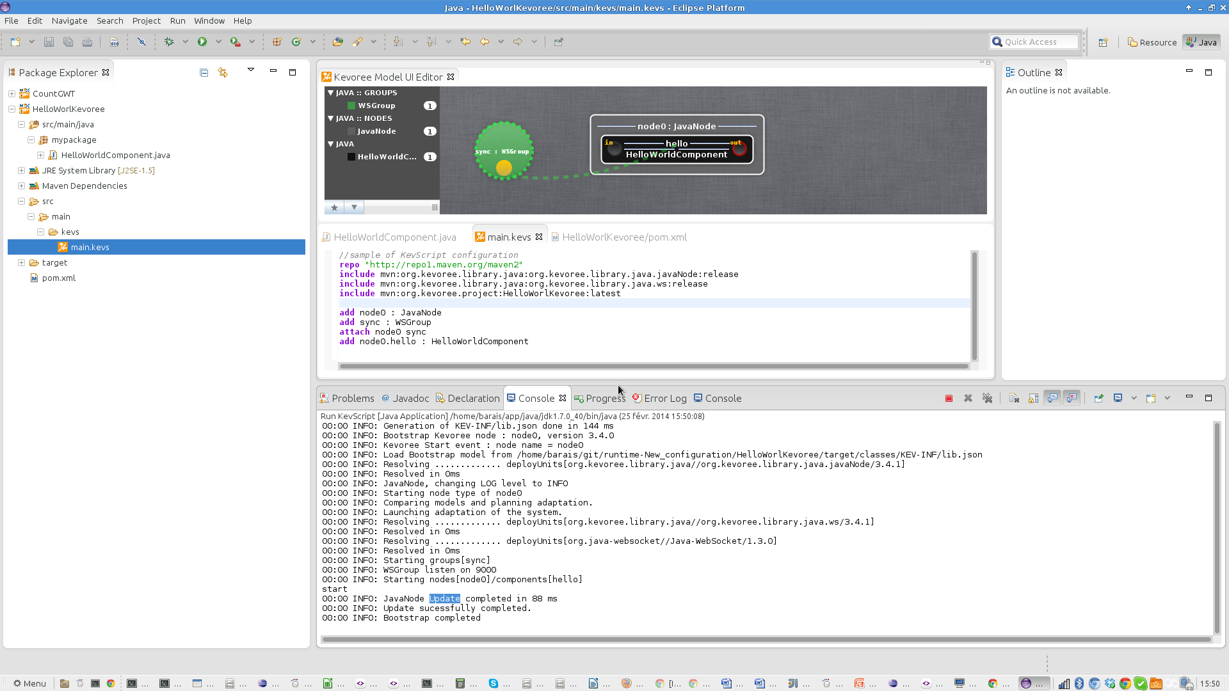Select WSGroup item in Kevoree palette
Screen dimensions: 1229x691
click(376, 106)
